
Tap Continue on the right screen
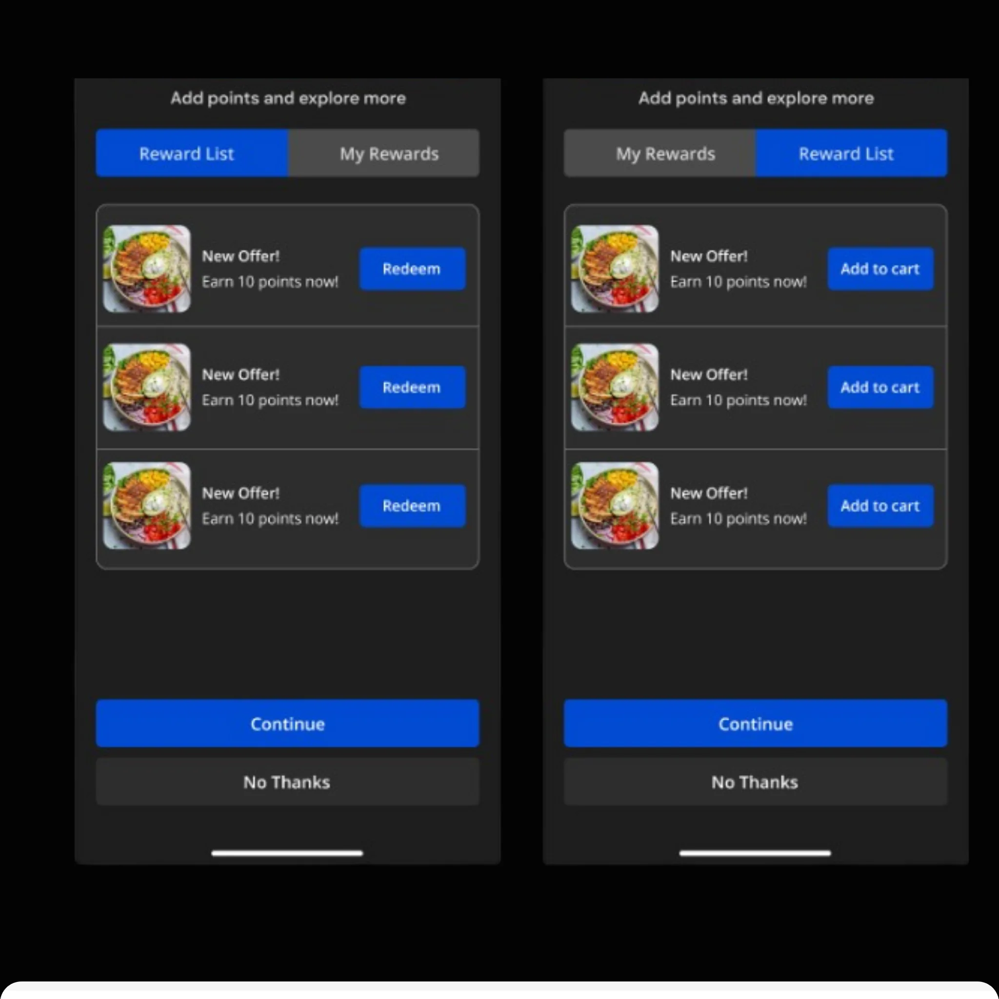pyautogui.click(x=756, y=723)
